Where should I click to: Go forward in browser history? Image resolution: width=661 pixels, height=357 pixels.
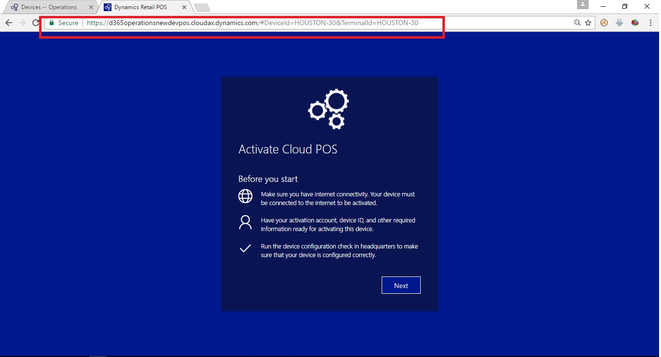tap(22, 23)
